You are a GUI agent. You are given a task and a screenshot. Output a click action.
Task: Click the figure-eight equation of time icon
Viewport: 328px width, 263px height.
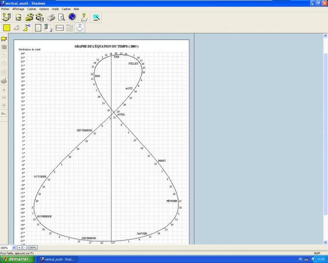pyautogui.click(x=80, y=28)
